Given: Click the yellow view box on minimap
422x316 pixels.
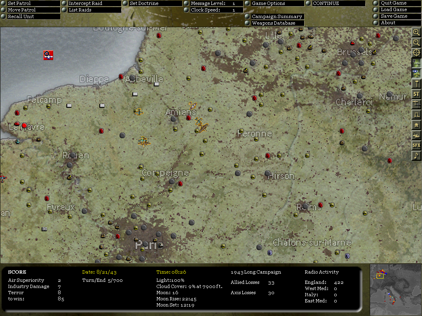Looking at the screenshot, I should (x=380, y=276).
